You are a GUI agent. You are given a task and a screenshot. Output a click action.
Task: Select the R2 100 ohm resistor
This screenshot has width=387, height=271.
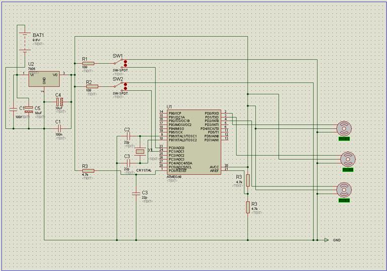coord(92,86)
